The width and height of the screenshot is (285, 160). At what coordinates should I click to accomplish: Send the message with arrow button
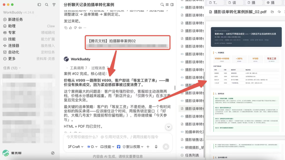coord(166,147)
